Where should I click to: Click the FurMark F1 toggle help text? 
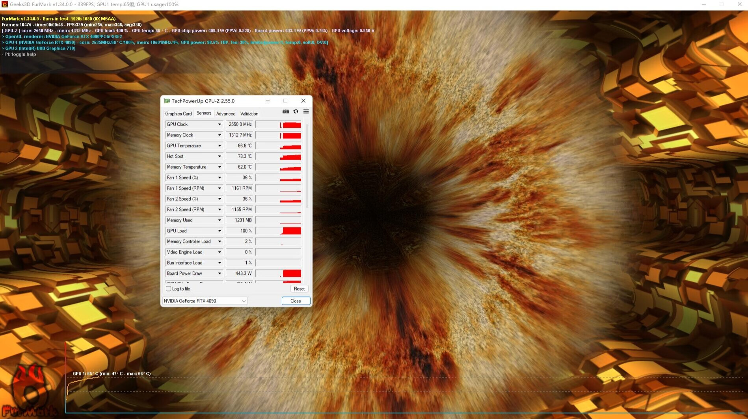pos(20,54)
